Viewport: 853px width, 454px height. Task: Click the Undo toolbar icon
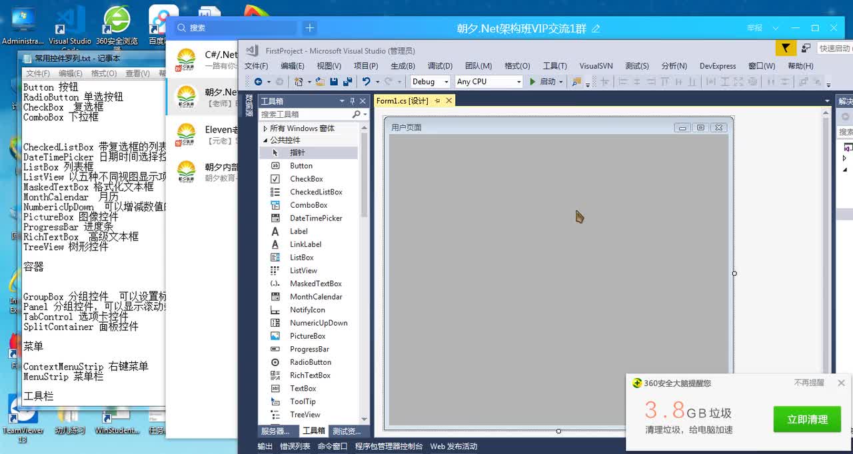(366, 82)
